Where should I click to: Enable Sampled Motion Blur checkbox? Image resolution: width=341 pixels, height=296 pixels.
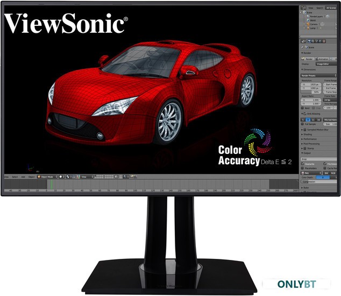tap(305, 130)
